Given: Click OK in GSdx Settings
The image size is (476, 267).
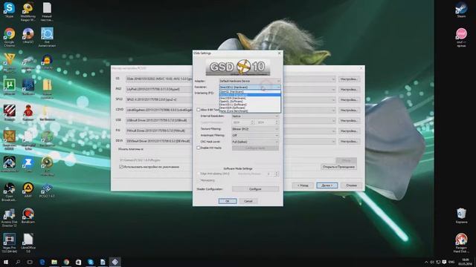Looking at the screenshot, I should click(x=228, y=201).
